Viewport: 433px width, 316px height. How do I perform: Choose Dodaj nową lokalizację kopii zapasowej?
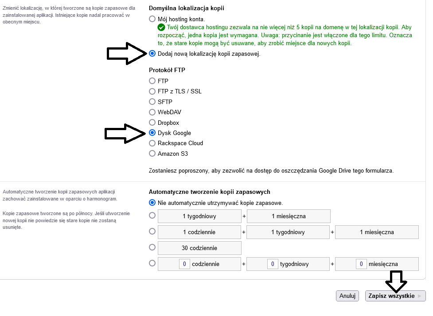tap(152, 54)
